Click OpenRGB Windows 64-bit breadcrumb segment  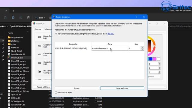(x=20, y=26)
